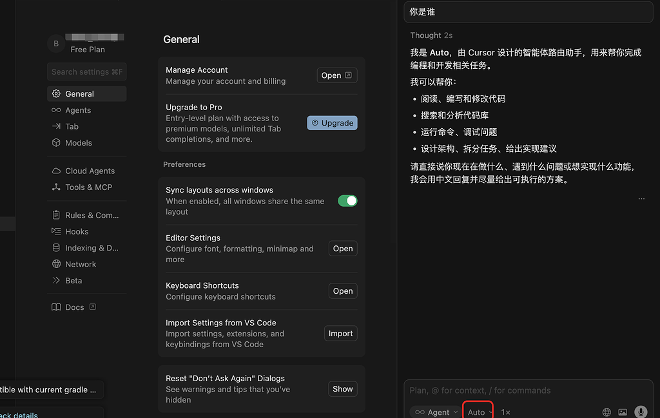Open Tools & MCP settings

(87, 187)
